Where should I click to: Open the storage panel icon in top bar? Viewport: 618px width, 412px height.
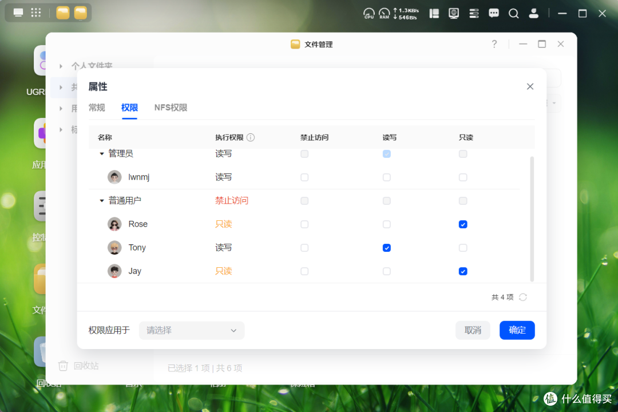tap(434, 13)
